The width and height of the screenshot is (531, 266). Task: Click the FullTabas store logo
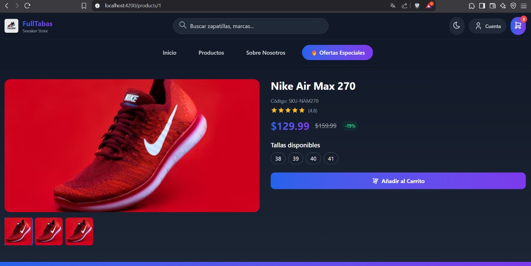coord(12,26)
